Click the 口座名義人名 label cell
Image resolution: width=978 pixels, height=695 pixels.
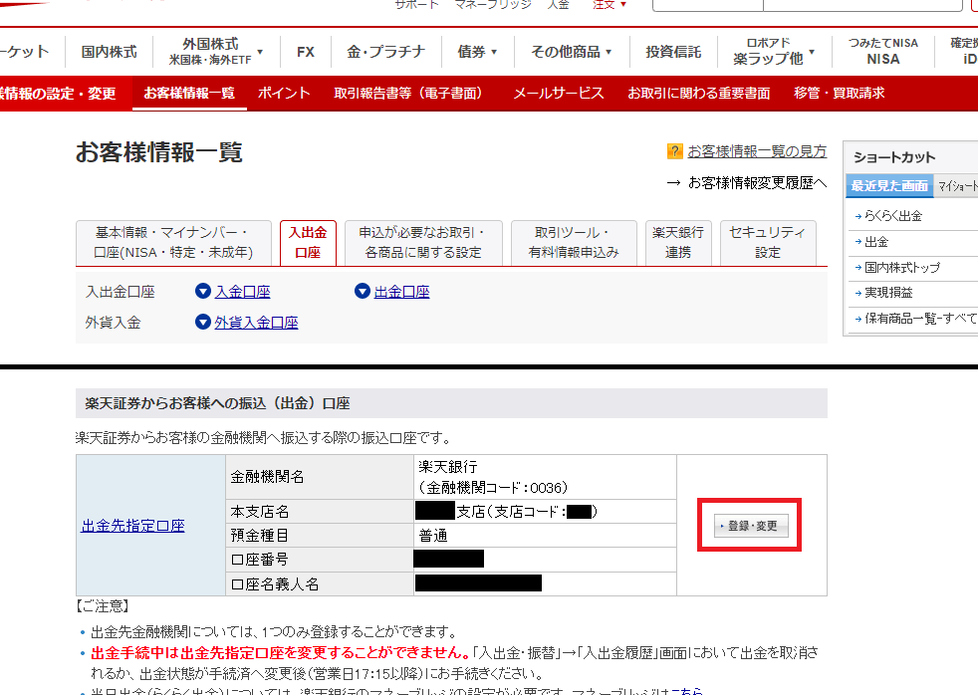(x=320, y=584)
